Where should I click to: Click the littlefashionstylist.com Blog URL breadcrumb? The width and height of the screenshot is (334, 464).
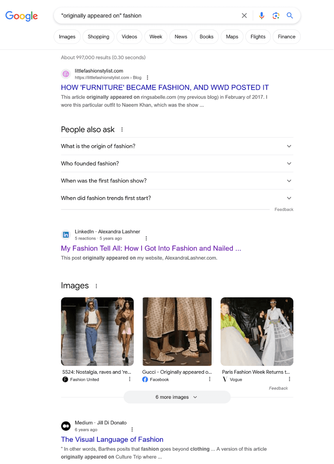pos(108,78)
